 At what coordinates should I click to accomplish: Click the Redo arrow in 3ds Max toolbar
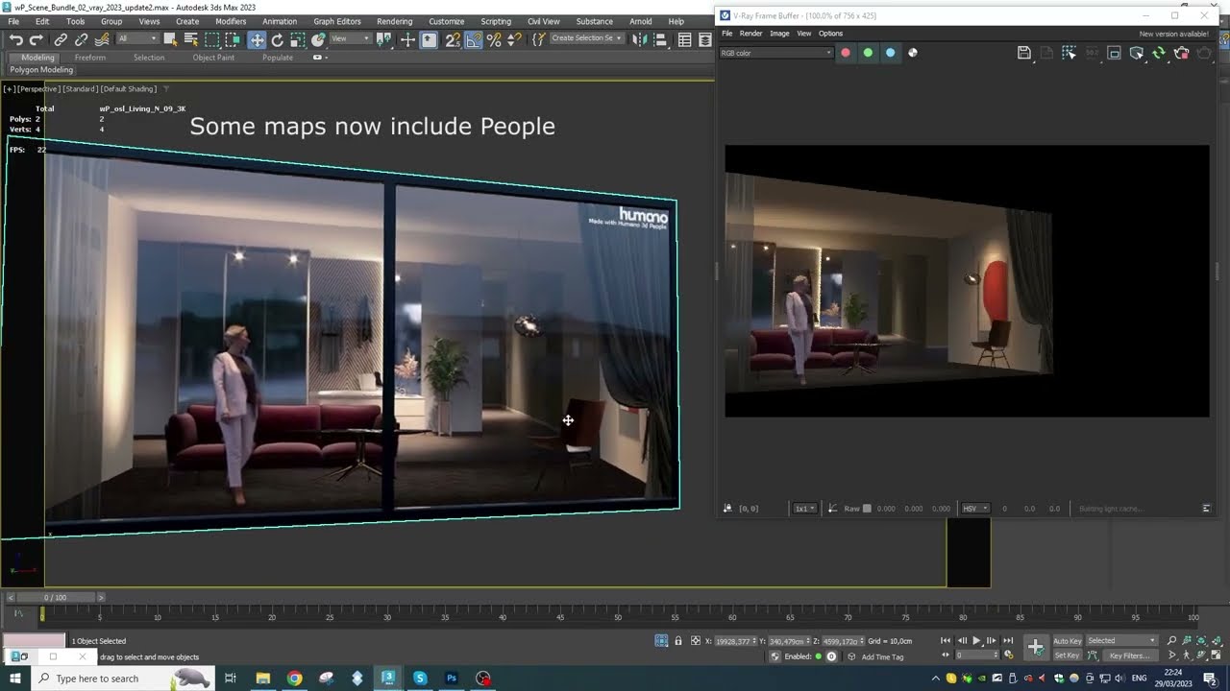click(37, 39)
